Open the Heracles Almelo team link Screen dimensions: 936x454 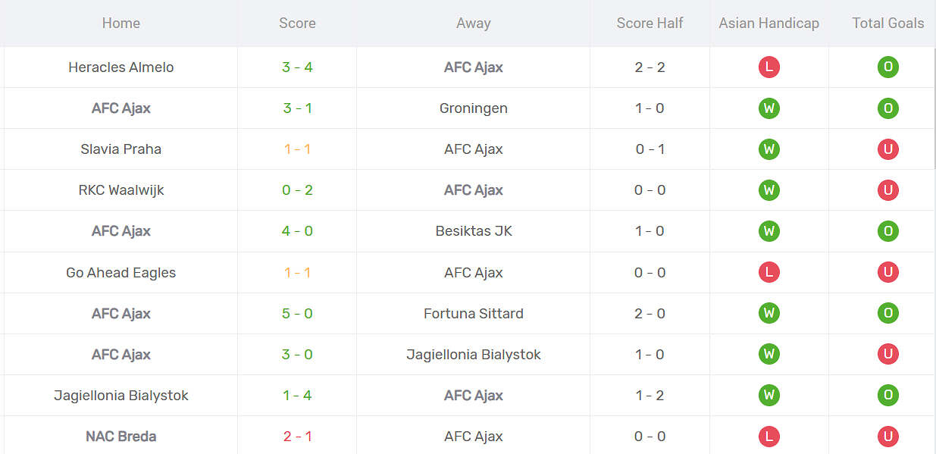click(x=121, y=67)
